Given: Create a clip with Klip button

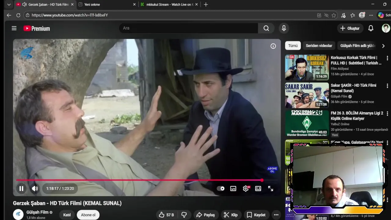Looking at the screenshot, I should (x=231, y=215).
